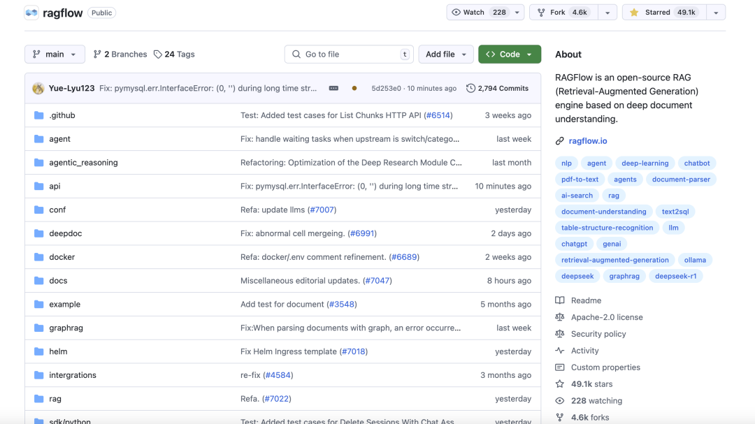Click the Custom properties note icon
The image size is (755, 424).
point(559,367)
